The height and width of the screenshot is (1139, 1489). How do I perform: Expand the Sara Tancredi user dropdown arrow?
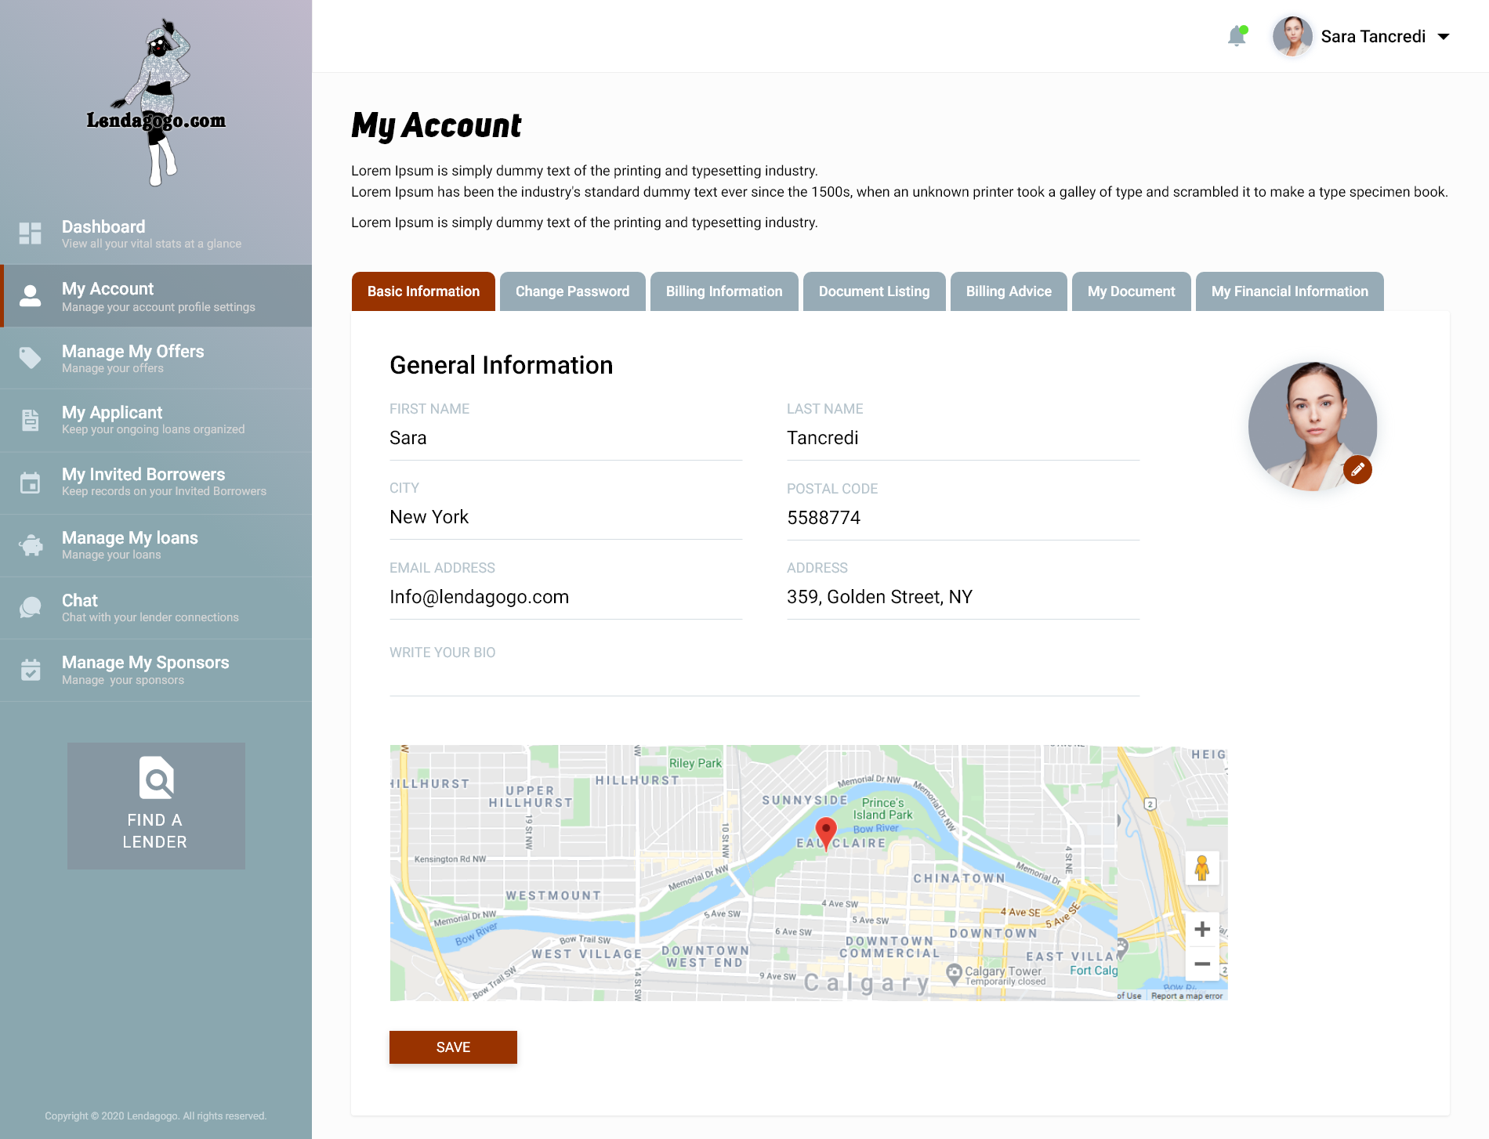(x=1444, y=37)
